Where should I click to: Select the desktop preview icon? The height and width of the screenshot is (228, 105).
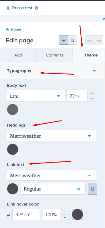(64, 40)
